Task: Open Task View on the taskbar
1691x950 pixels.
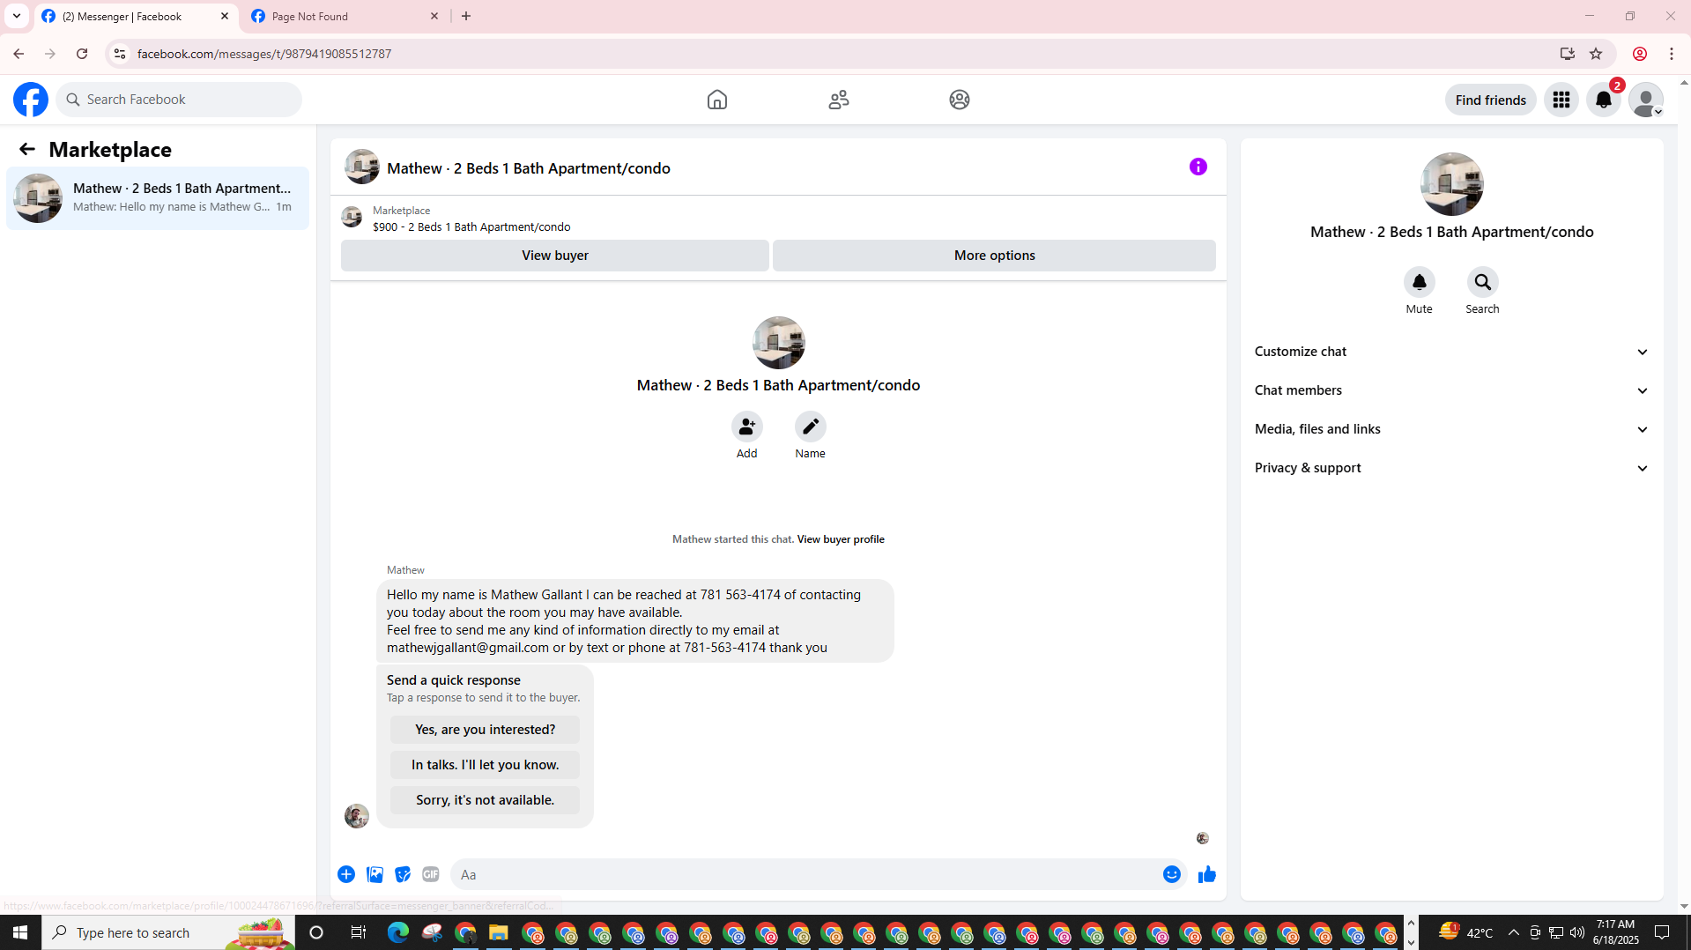Action: (x=359, y=932)
